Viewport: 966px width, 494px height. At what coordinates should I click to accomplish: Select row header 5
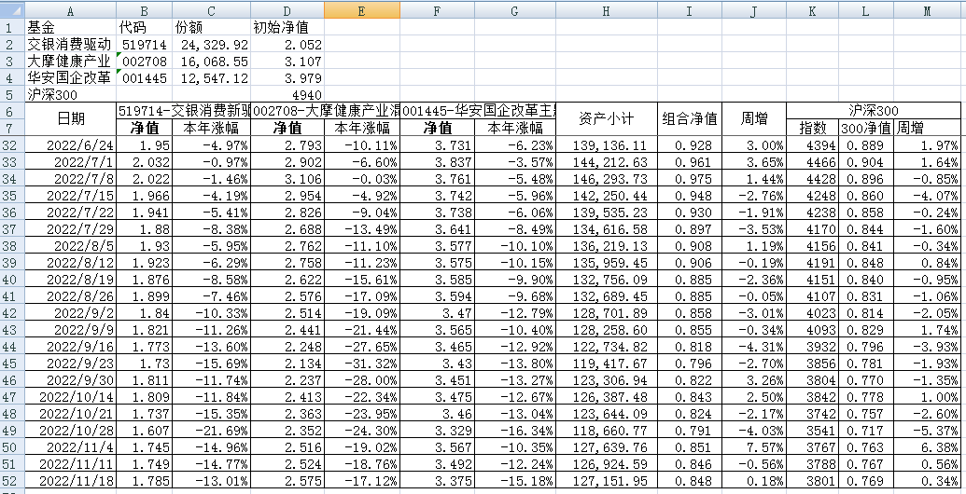coord(12,95)
